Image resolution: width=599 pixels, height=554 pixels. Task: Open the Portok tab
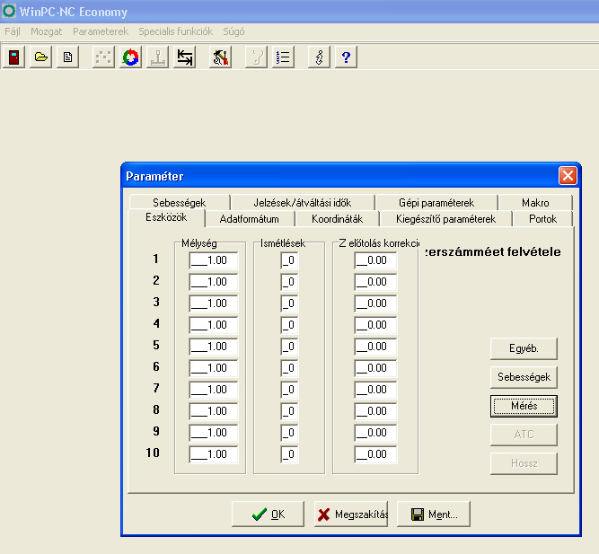542,219
